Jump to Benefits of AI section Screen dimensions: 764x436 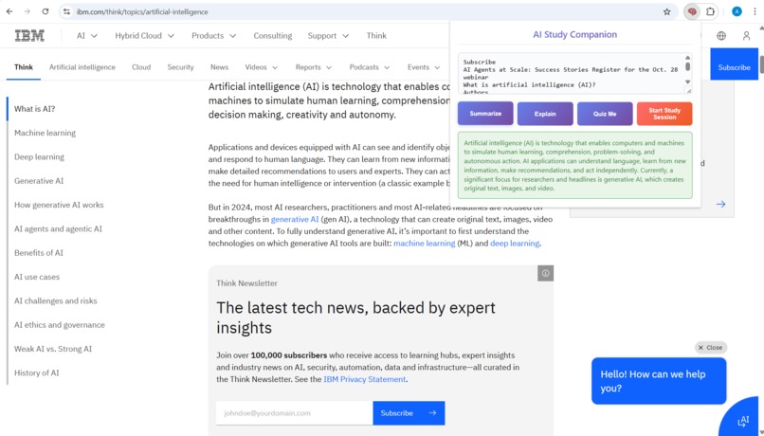pos(39,253)
